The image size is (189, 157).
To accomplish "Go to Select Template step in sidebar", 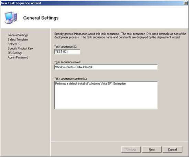I will pyautogui.click(x=18, y=40).
